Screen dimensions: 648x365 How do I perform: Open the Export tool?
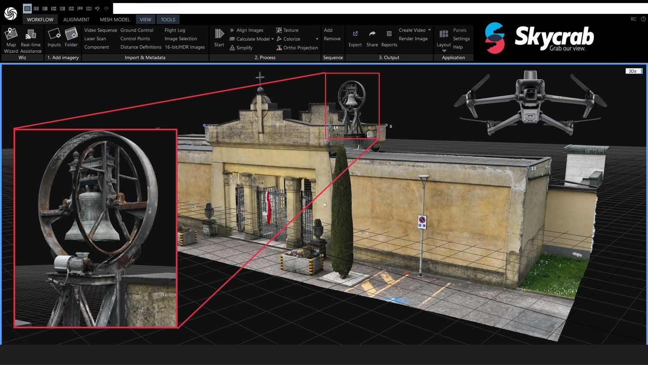coord(355,38)
